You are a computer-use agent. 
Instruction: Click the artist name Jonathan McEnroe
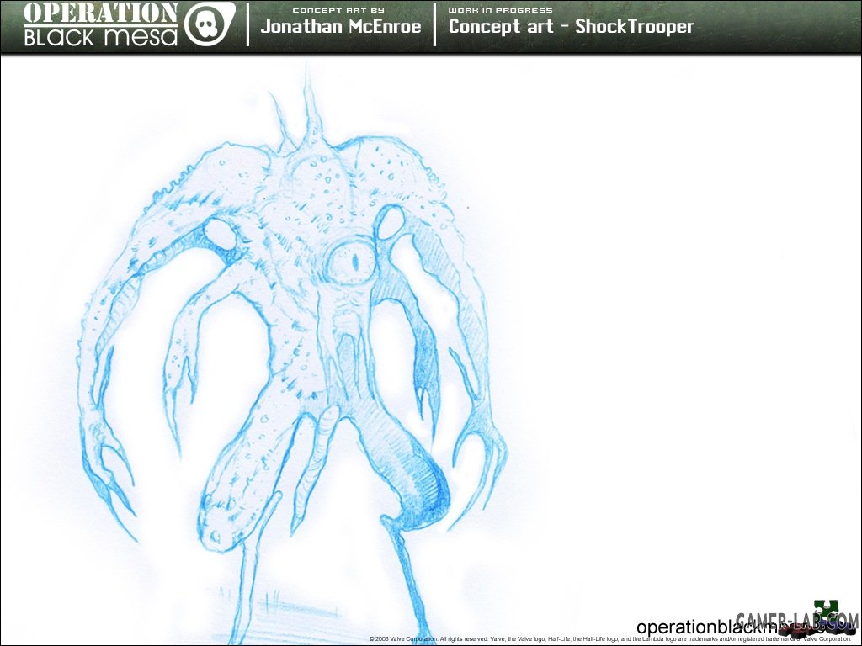pos(341,26)
